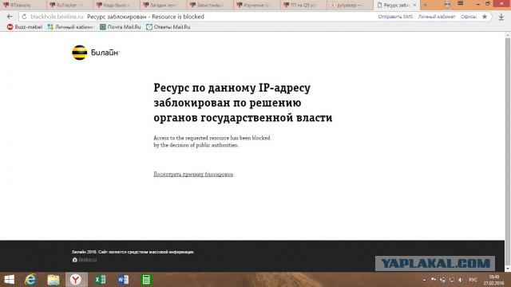Image resolution: width=511 pixels, height=287 pixels.
Task: Click the home icon beside beeline.ru in footer
Action: tap(74, 260)
